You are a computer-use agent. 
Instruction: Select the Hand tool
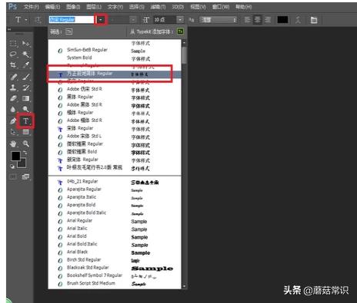click(x=13, y=143)
